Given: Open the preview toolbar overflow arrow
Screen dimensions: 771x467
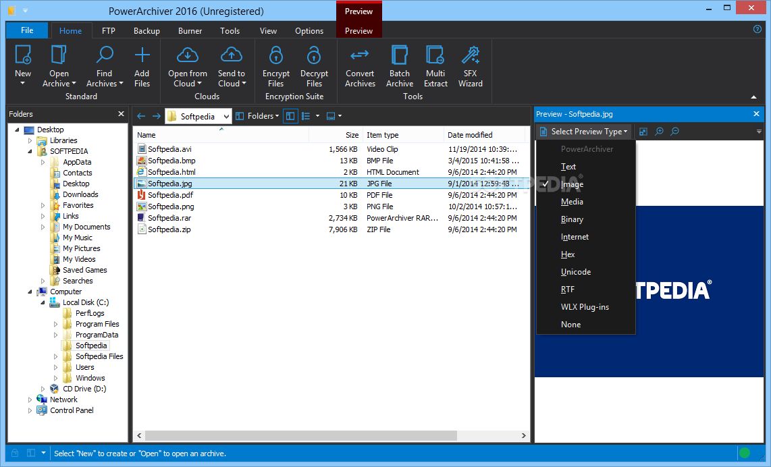Looking at the screenshot, I should pos(759,131).
